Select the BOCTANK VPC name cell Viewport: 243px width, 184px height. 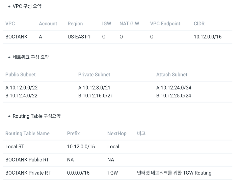click(x=16, y=37)
